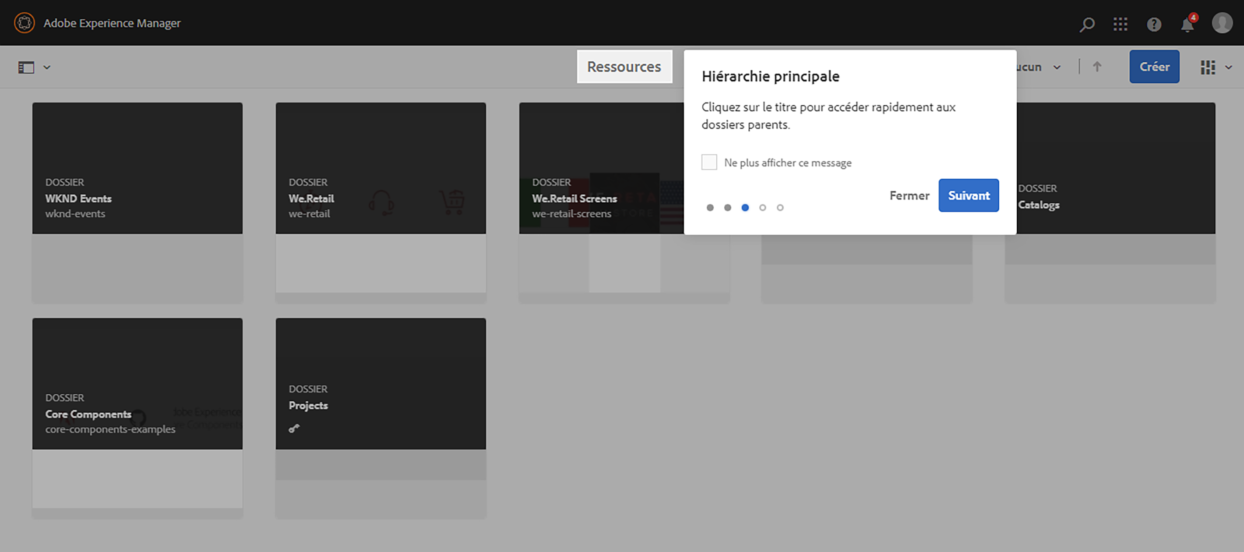This screenshot has height=552, width=1244.
Task: Click the Adobe Experience Manager logo icon
Action: (x=24, y=23)
